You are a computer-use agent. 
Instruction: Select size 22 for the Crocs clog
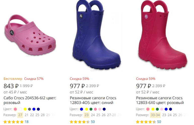tap(32, 115)
